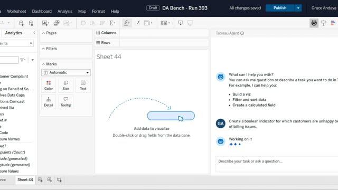Click the Tooltip mark card
Screen dimensions: 338x190
(x=65, y=102)
